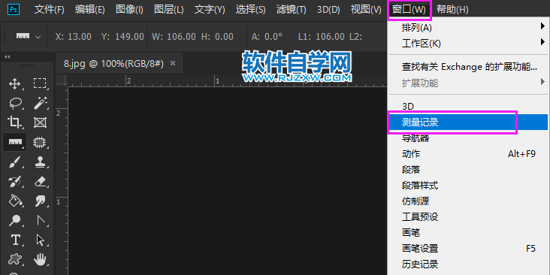
Task: Open the 帮助(H) menu
Action: tap(452, 10)
